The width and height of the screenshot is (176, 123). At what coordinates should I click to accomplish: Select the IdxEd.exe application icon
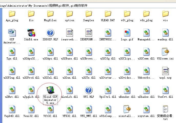[x=31, y=33]
